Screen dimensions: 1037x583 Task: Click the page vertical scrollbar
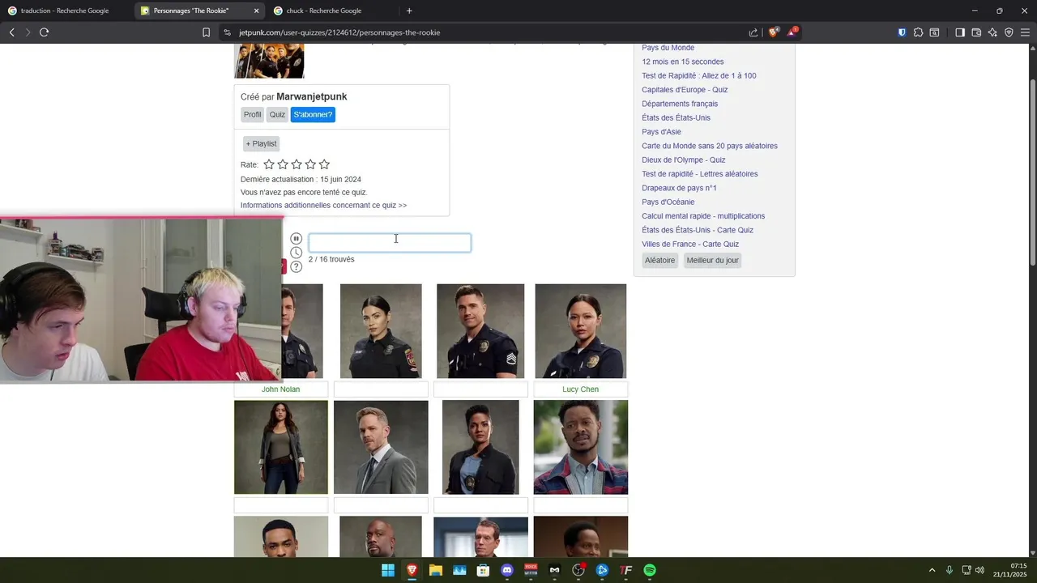(x=1032, y=172)
